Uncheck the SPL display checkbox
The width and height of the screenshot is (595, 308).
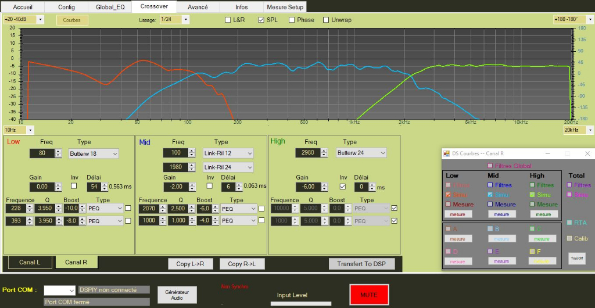coord(261,20)
